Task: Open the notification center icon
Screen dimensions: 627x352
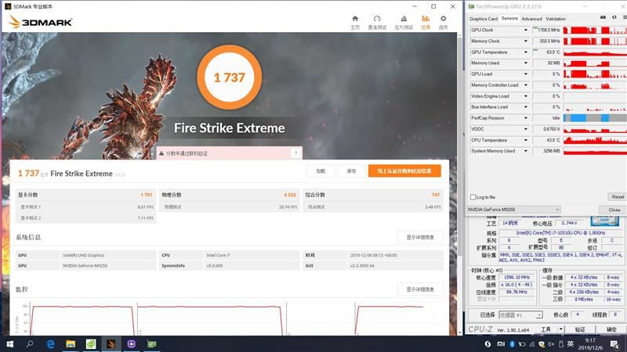Action: coord(614,344)
